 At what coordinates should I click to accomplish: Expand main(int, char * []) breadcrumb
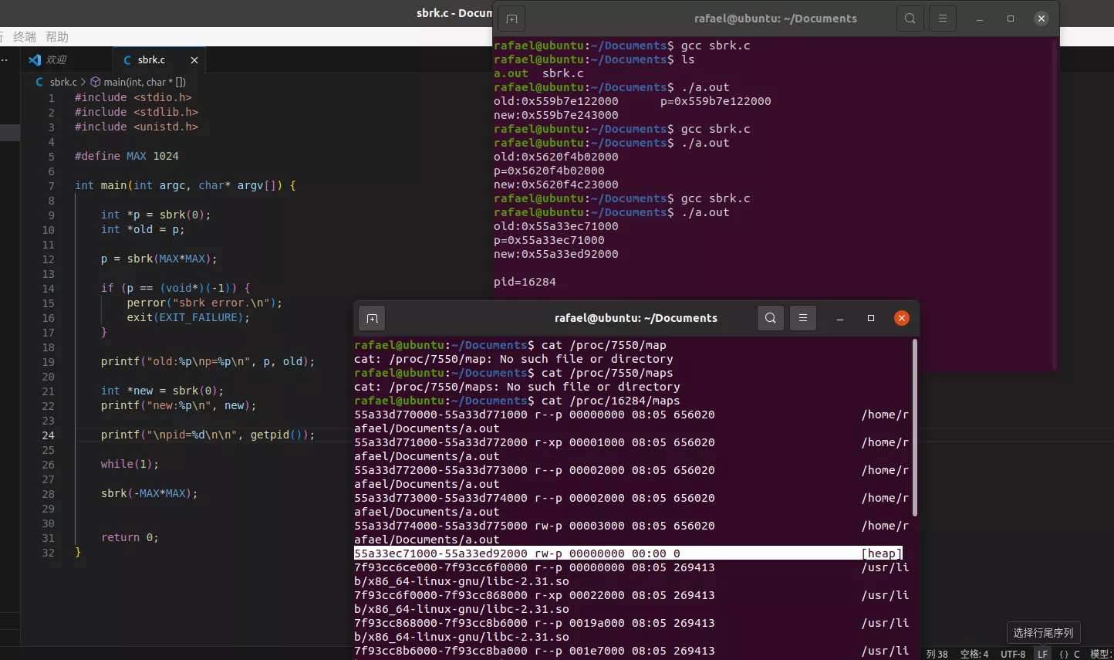coord(145,82)
